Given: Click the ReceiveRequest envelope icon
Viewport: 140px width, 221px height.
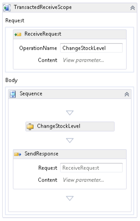Looking at the screenshot, I should pos(17,34).
